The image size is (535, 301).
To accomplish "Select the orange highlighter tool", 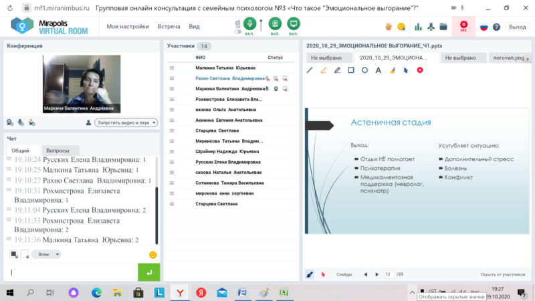I will (x=324, y=70).
